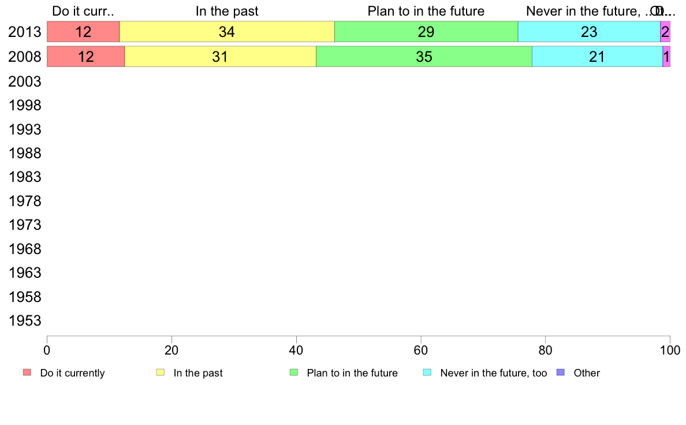The height and width of the screenshot is (425, 686).
Task: Click the green Plan to in the future legend swatch
Action: [294, 372]
